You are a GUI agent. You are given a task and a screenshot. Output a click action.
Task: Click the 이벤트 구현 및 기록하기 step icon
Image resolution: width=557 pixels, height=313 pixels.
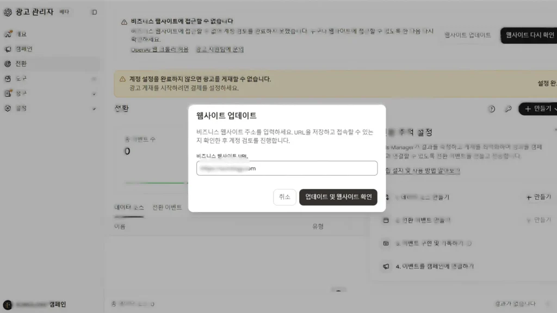pyautogui.click(x=386, y=243)
